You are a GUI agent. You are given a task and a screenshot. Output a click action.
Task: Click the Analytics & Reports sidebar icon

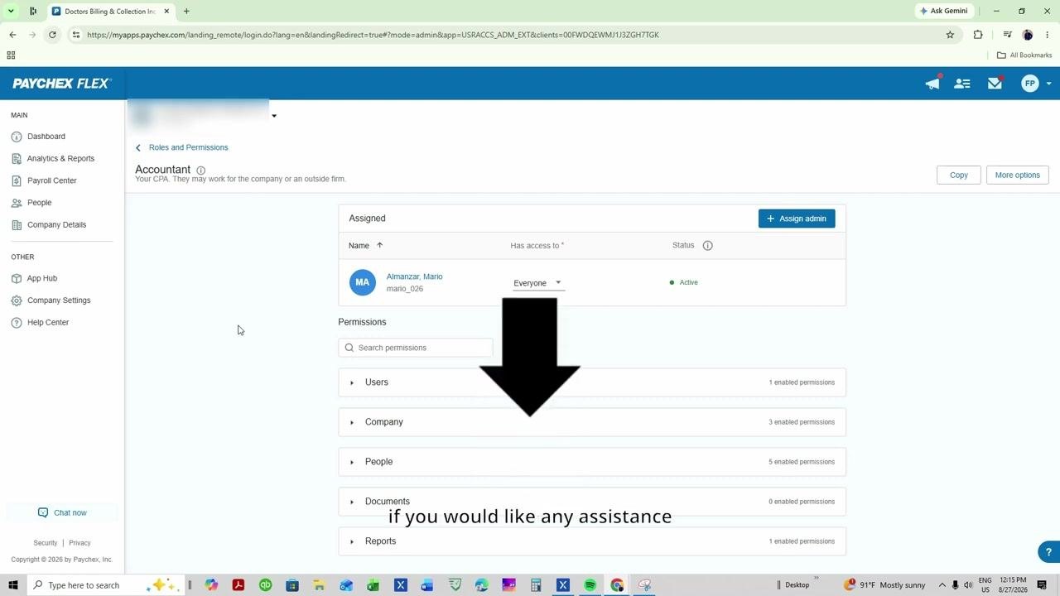point(17,158)
